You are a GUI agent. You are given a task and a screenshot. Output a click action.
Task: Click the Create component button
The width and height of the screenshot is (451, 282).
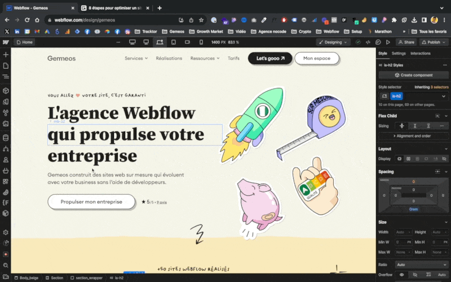[x=413, y=75]
